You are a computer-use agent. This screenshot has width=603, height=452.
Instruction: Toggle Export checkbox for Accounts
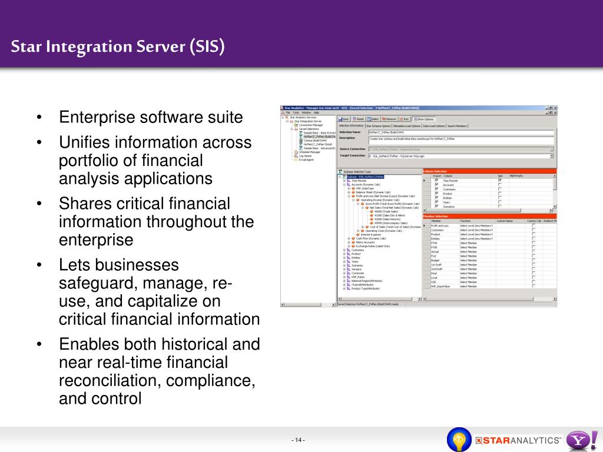[436, 184]
